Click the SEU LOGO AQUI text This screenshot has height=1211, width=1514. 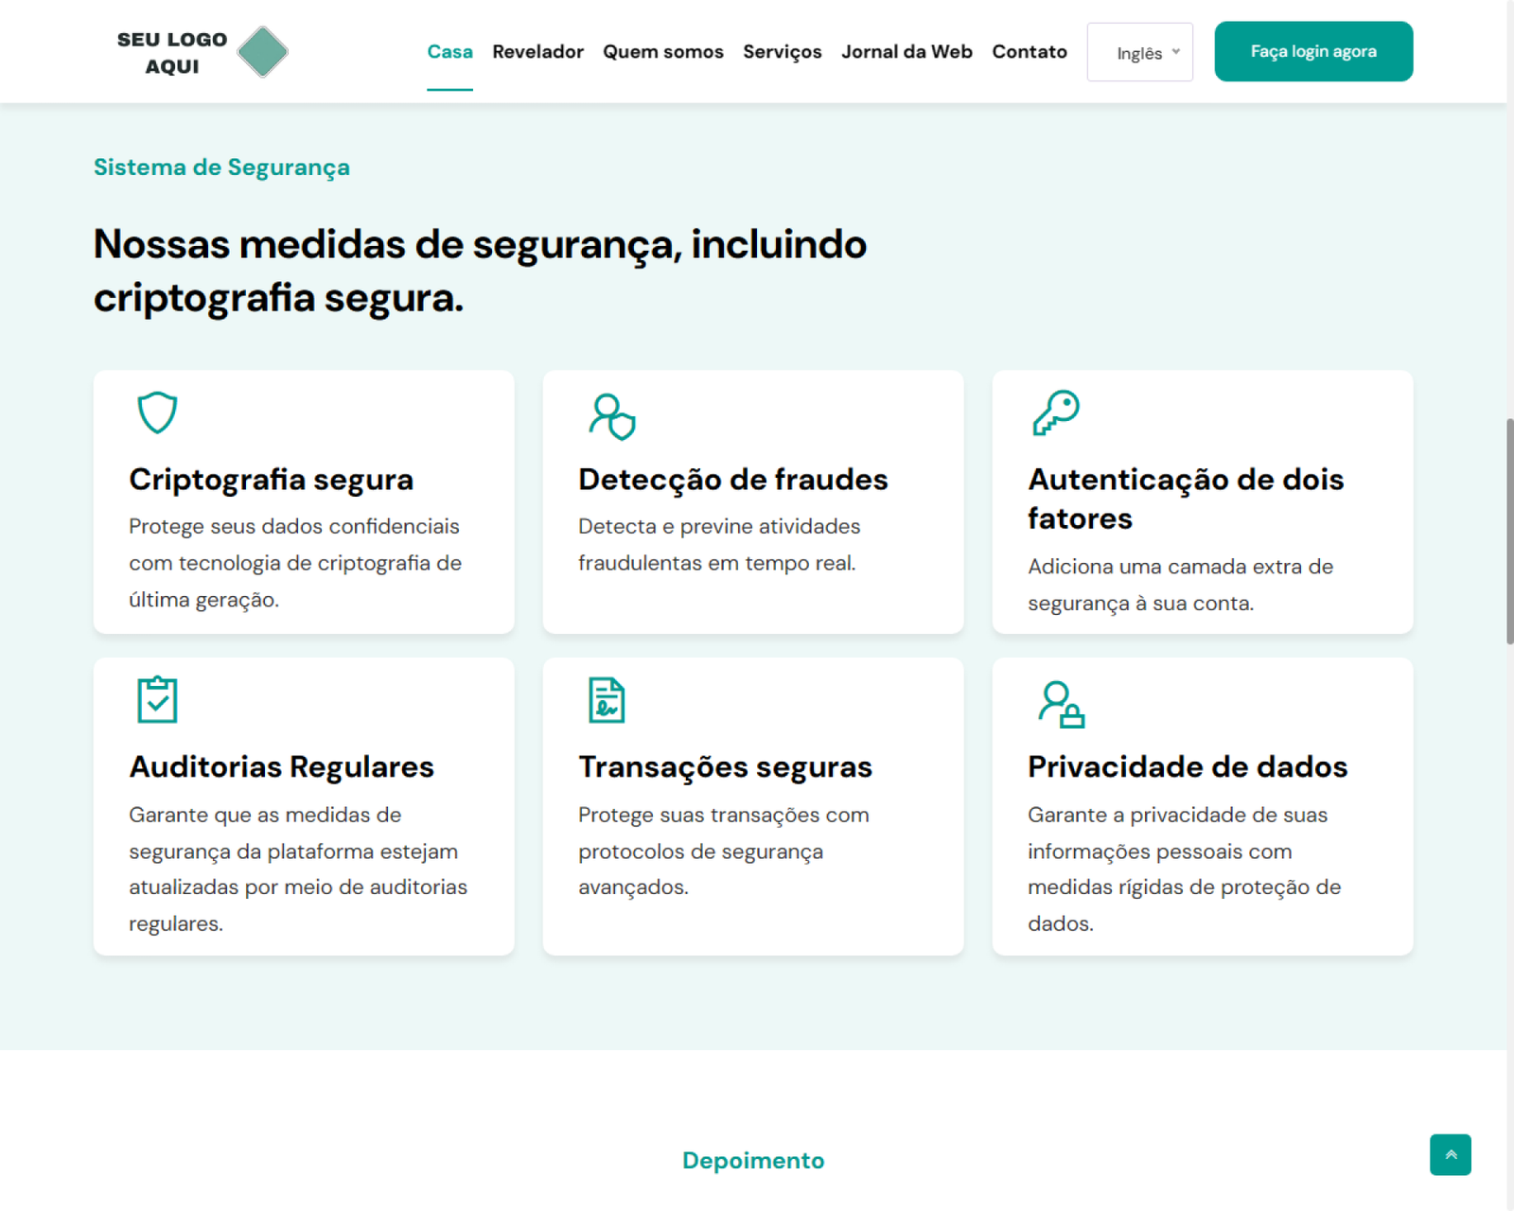pyautogui.click(x=172, y=53)
